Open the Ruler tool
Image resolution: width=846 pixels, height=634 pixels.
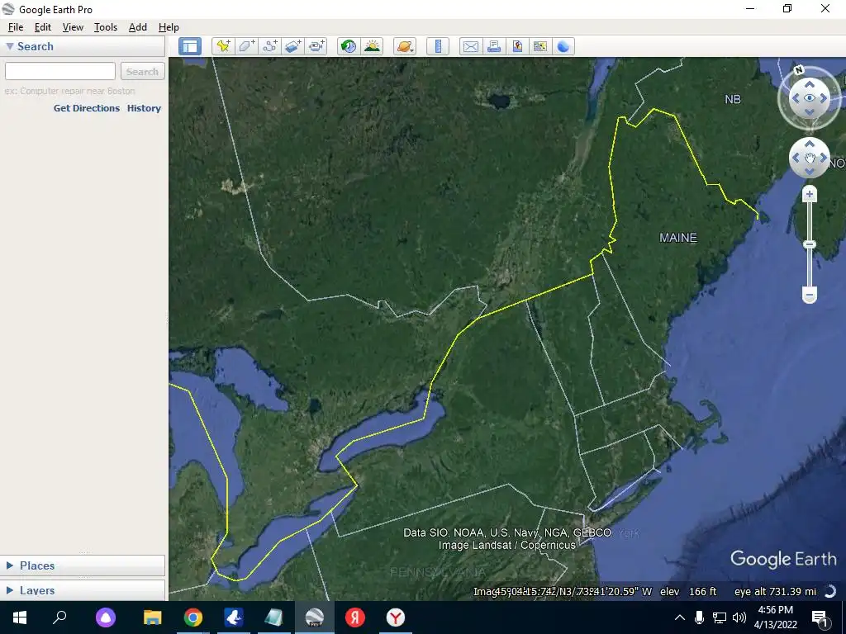coord(438,46)
